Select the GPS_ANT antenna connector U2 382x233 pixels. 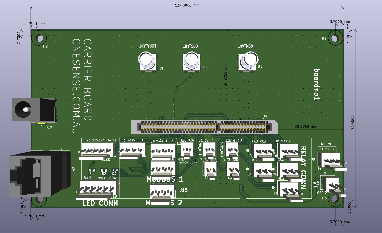191,61
